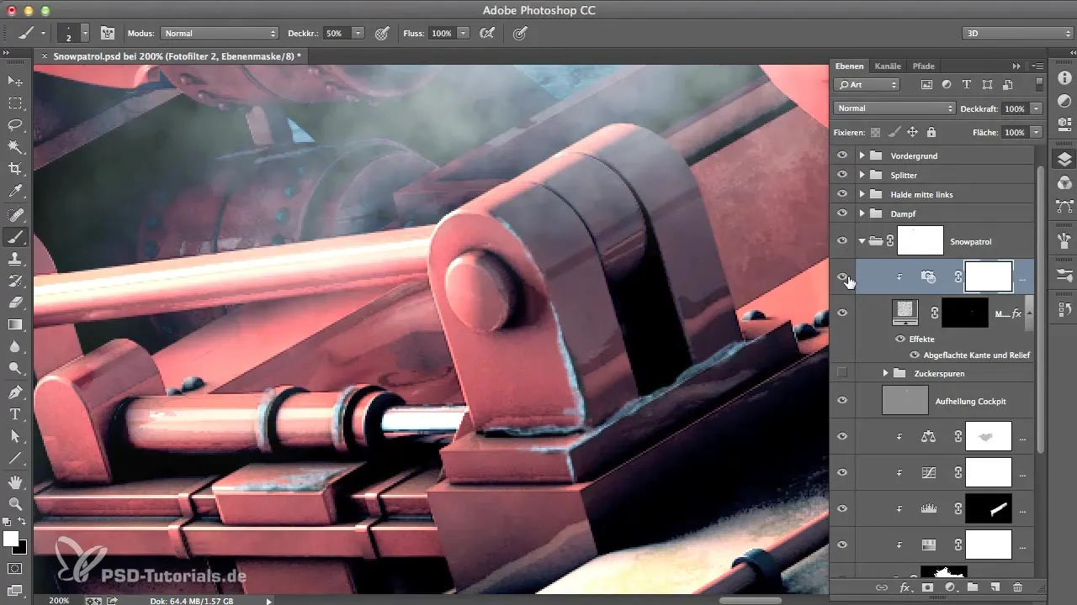Select the Path Selection tool

point(14,436)
